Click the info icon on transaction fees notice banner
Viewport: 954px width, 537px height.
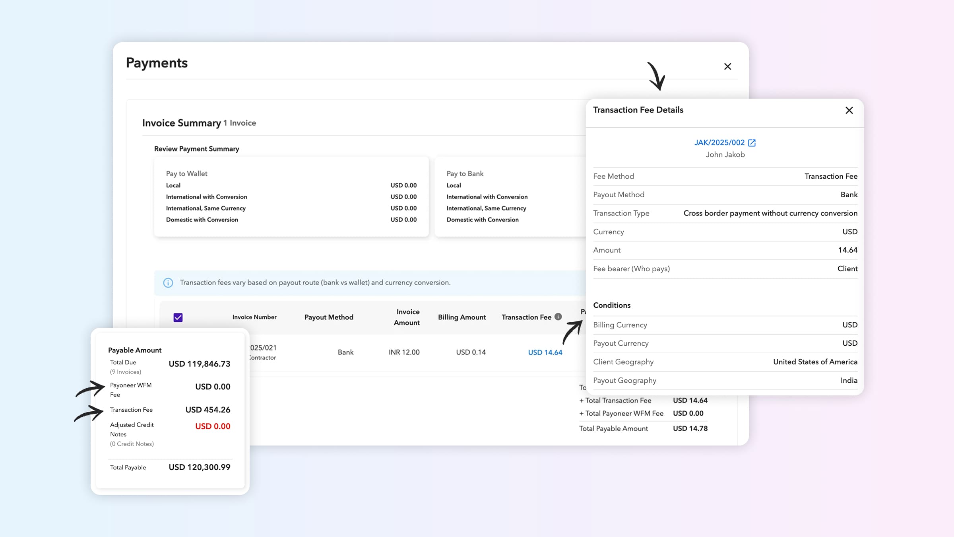click(167, 283)
